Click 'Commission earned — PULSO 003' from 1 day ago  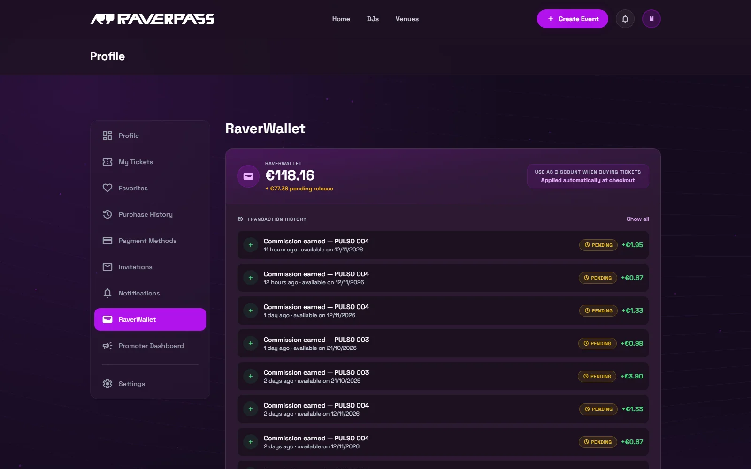316,340
